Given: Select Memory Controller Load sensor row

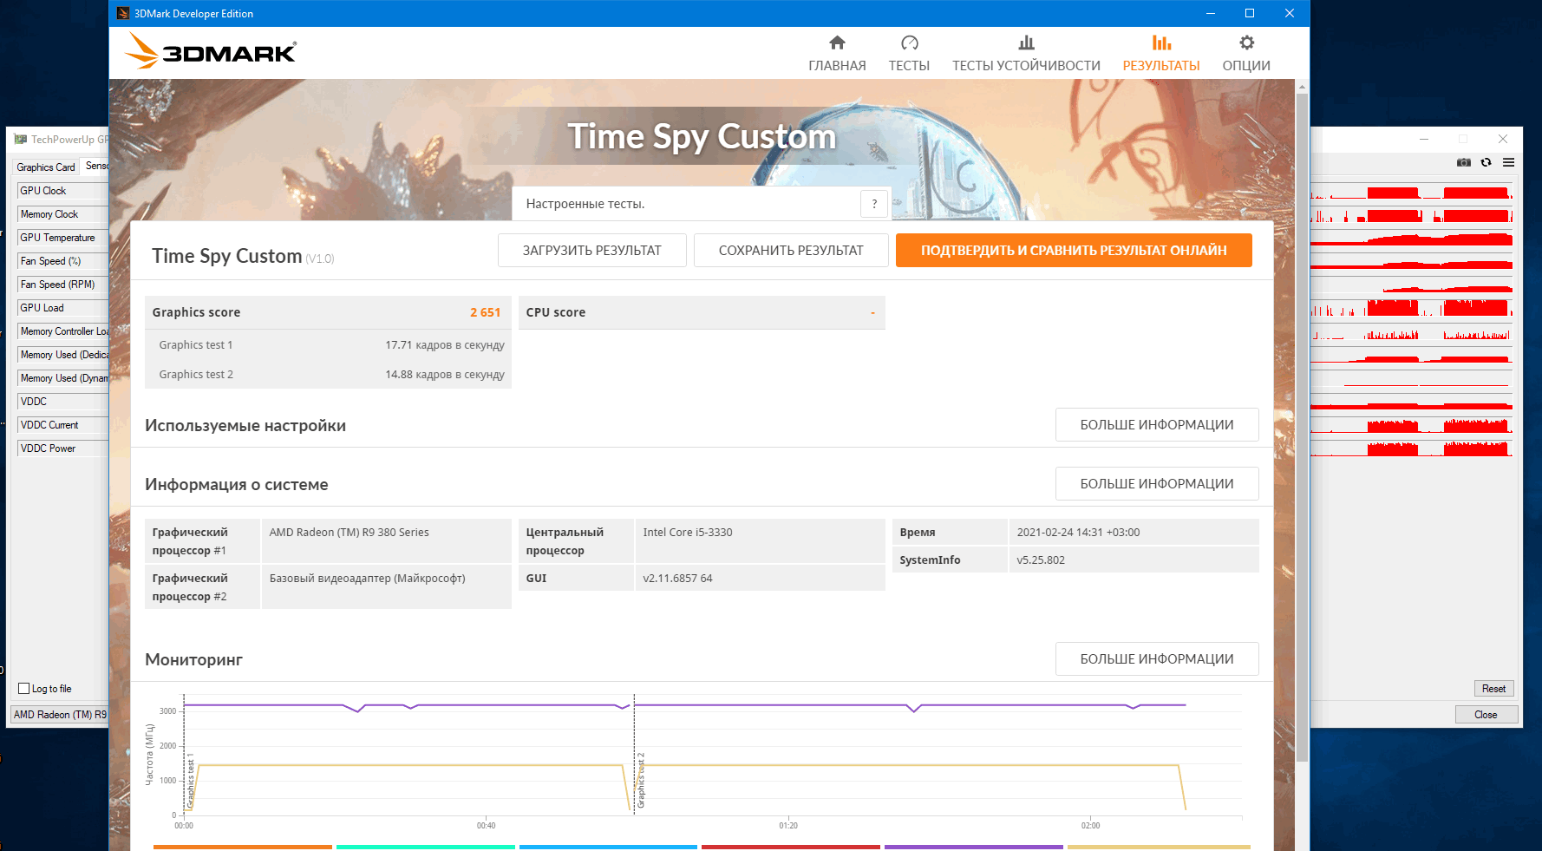Looking at the screenshot, I should (x=62, y=331).
